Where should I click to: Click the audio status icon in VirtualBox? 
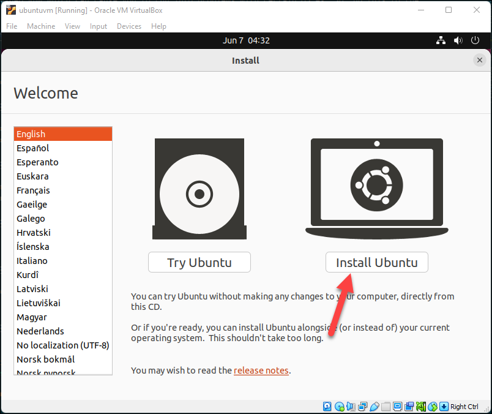(351, 407)
